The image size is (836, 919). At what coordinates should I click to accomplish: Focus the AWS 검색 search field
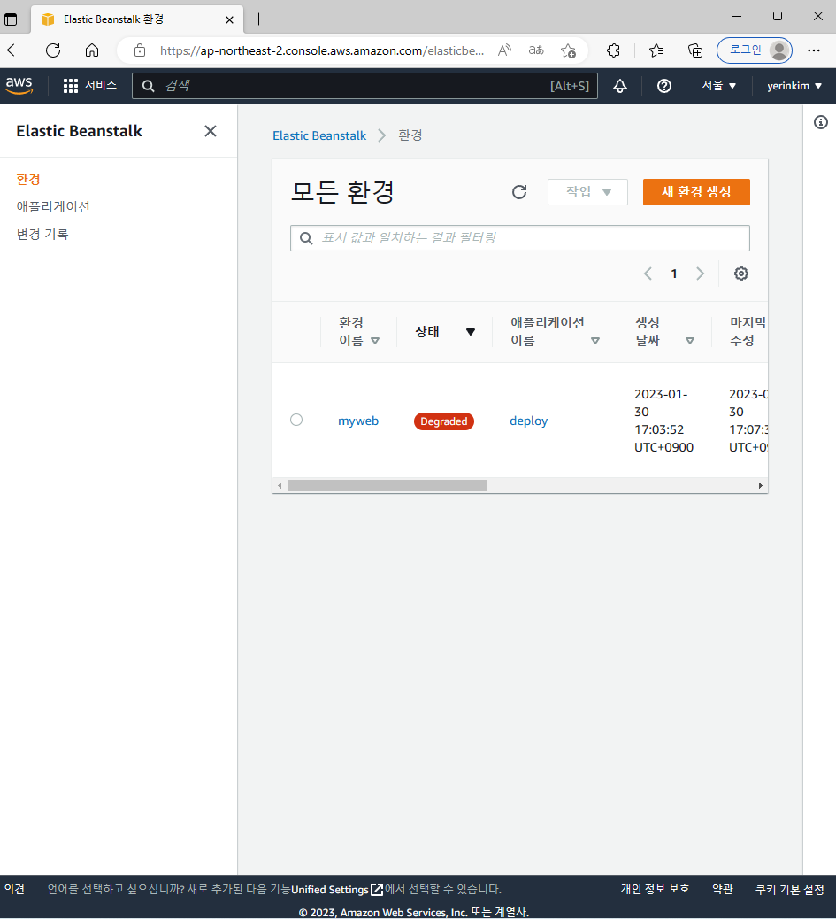(364, 86)
